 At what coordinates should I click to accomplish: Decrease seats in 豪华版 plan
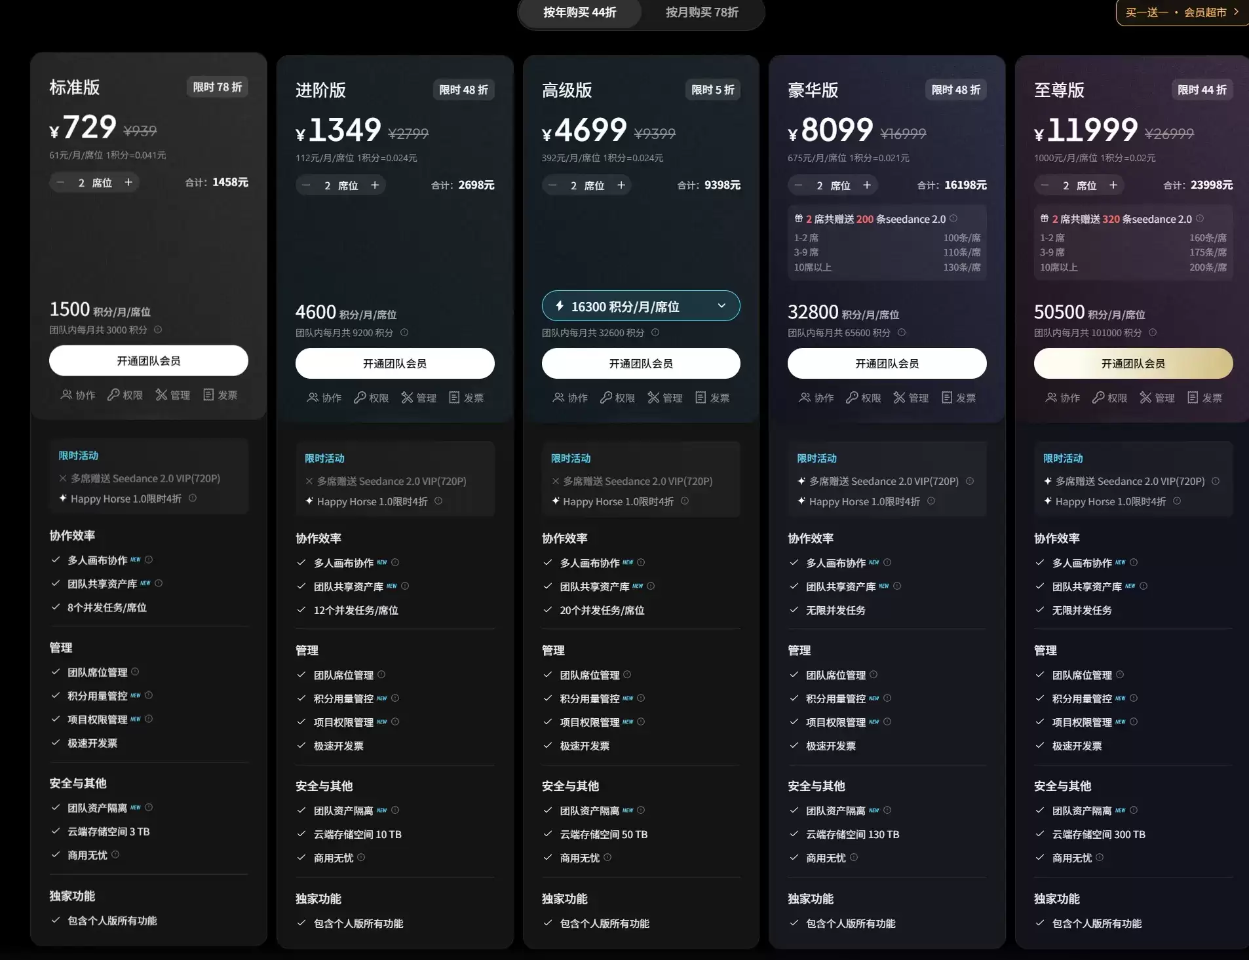(798, 185)
